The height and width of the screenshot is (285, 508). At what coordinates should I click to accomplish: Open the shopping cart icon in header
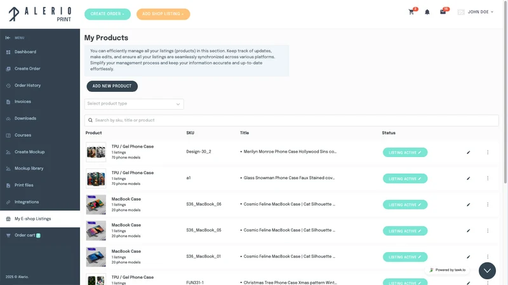coord(411,12)
